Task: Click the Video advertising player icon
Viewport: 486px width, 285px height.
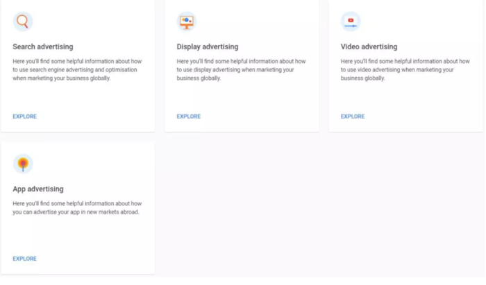Action: coord(351,21)
